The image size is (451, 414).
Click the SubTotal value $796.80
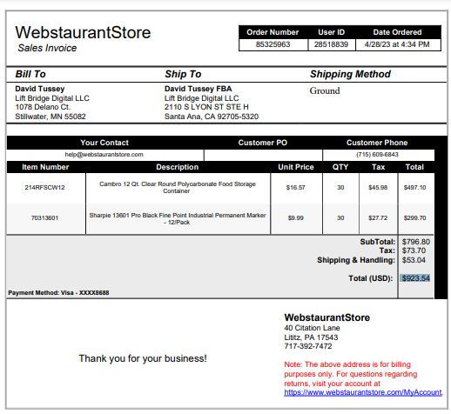pos(416,242)
